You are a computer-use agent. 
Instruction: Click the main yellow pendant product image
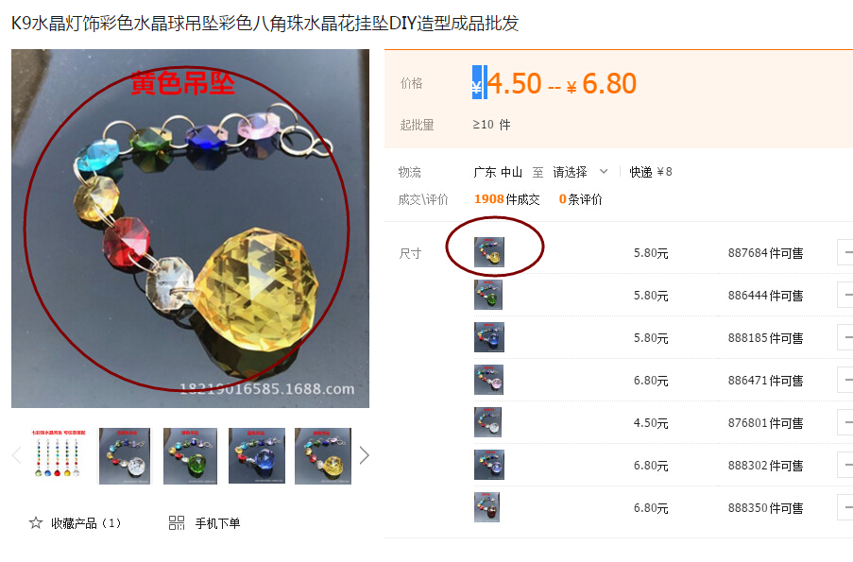click(x=191, y=229)
